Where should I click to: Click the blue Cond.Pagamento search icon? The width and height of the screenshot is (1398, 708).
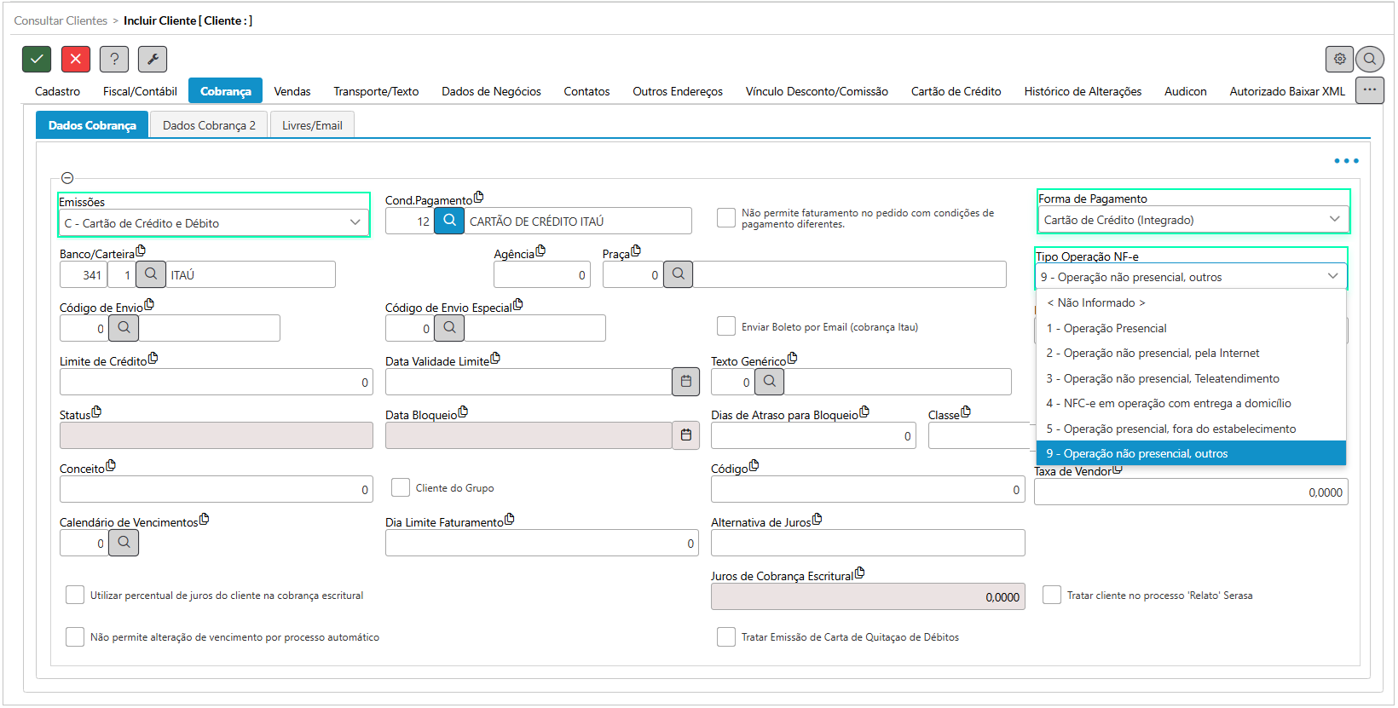449,221
